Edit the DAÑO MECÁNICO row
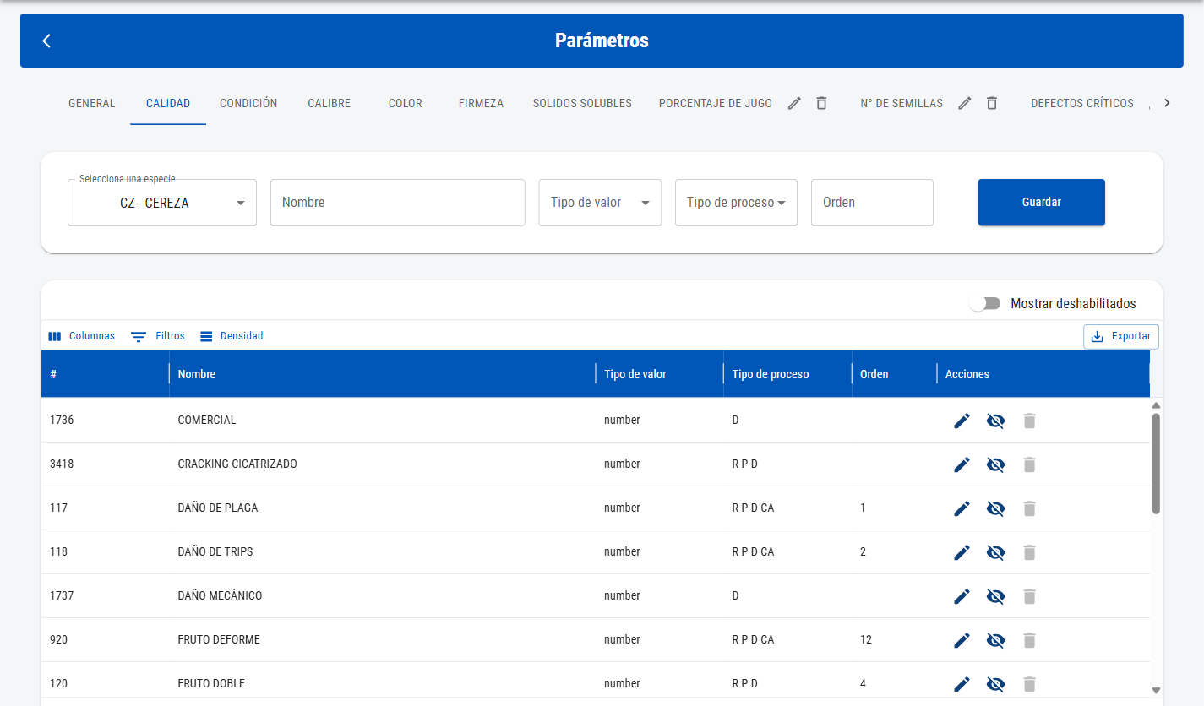 point(962,596)
